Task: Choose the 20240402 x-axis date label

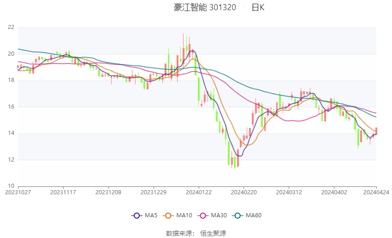Action: coord(333,192)
